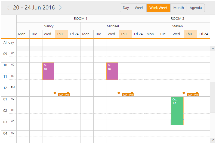This screenshot has height=144, width=216.
Task: Select Nancy's Monday all-day cell
Action: 23,42
